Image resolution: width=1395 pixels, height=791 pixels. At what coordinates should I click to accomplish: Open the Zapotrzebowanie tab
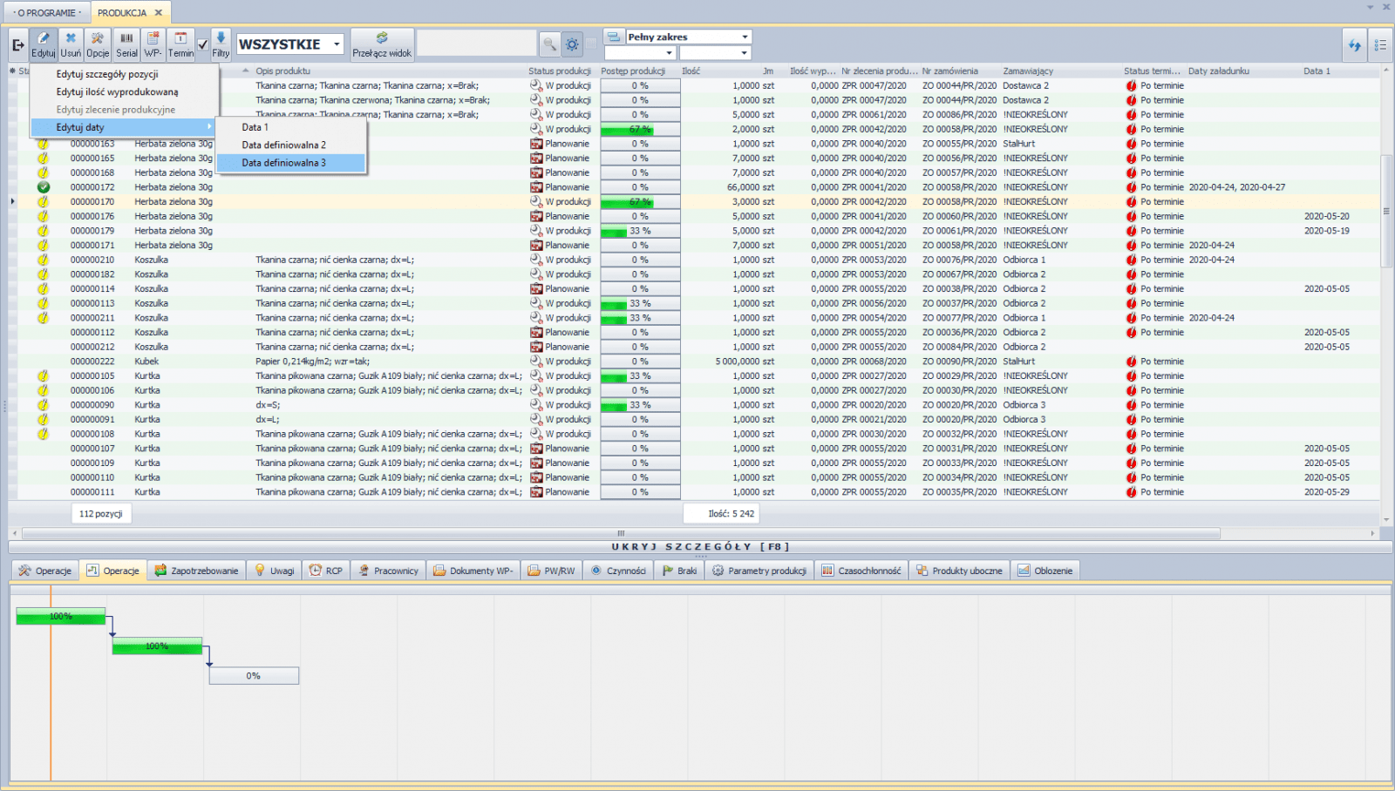(x=196, y=571)
